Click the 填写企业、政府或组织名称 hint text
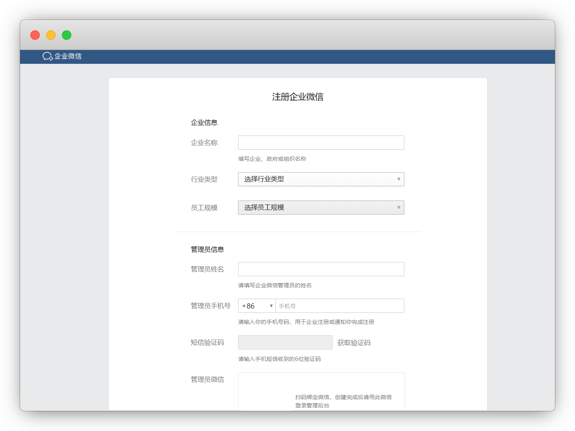Viewport: 575px width, 431px height. click(x=272, y=159)
